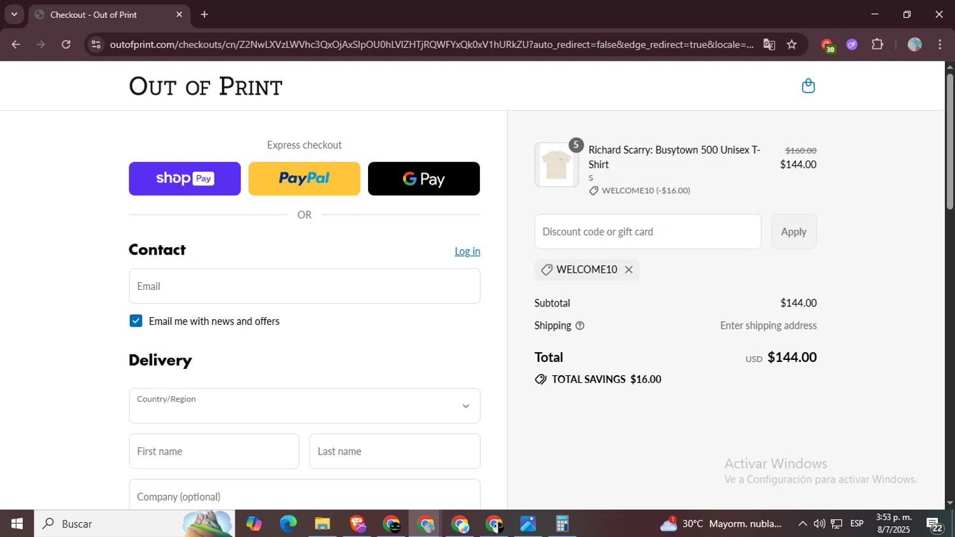Click the First name field
955x537 pixels.
pyautogui.click(x=214, y=451)
